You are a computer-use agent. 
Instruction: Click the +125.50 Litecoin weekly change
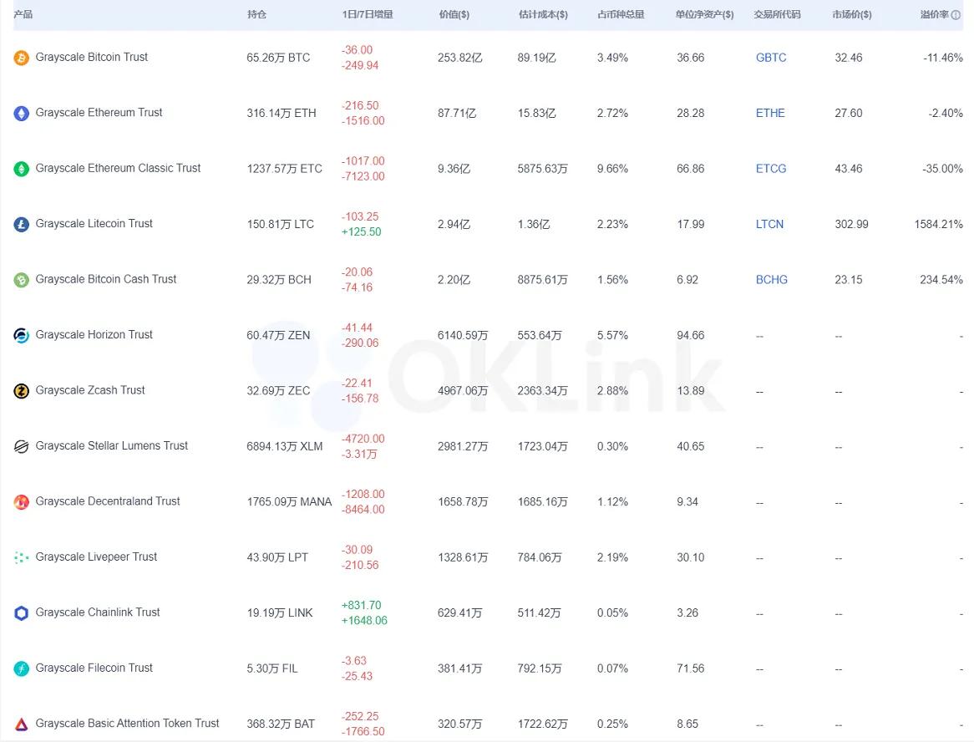pos(362,231)
